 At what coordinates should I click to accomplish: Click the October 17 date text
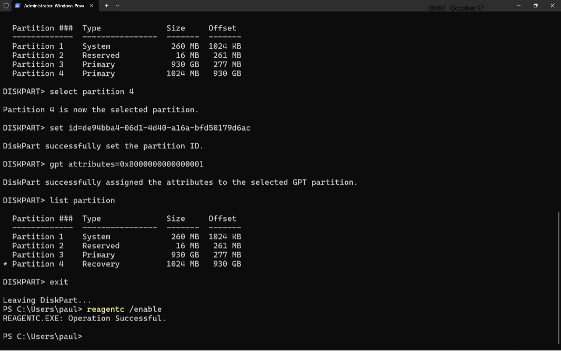point(467,8)
